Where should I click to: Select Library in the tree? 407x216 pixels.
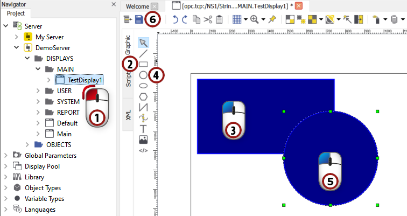tap(34, 177)
